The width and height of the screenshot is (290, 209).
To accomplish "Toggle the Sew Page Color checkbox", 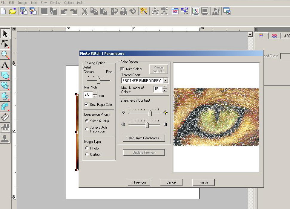I will coord(86,105).
